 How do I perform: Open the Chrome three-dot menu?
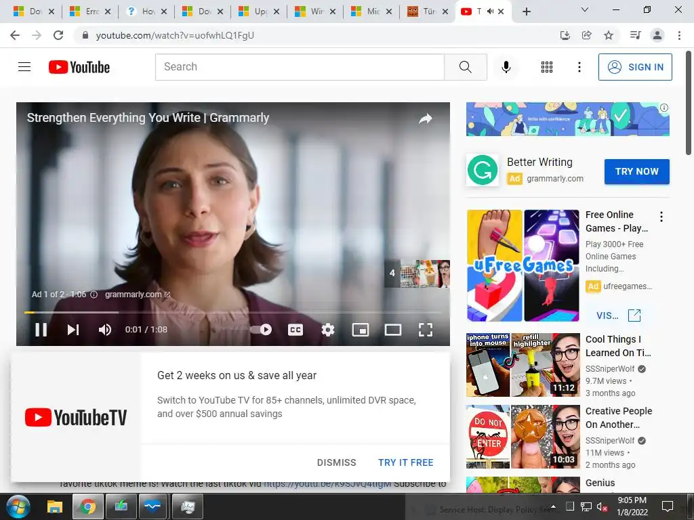(x=679, y=35)
